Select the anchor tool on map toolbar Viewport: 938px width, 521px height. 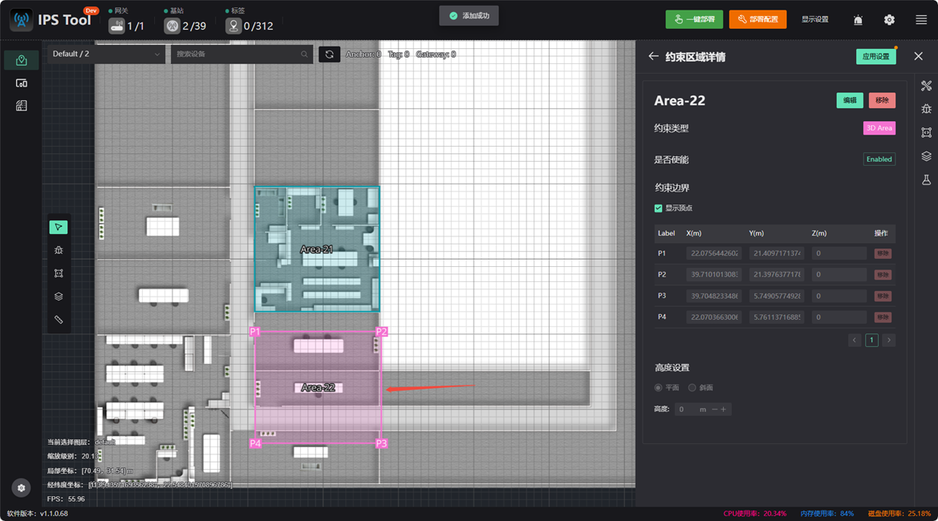59,250
